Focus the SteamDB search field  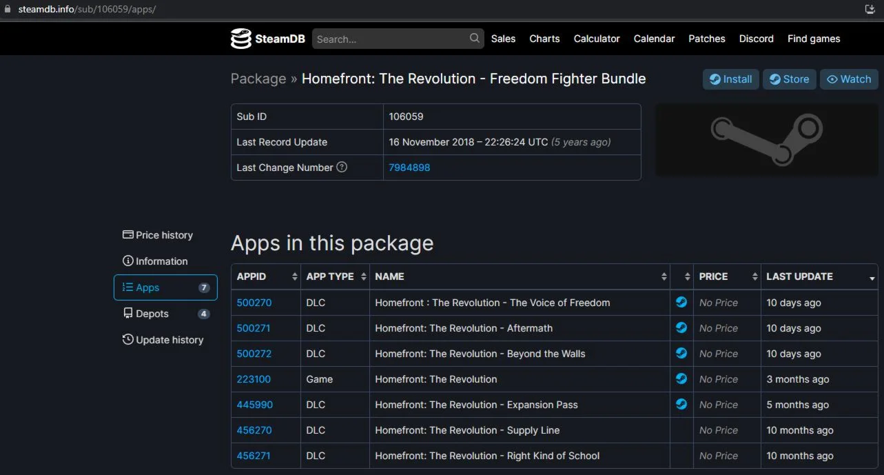[x=391, y=39]
